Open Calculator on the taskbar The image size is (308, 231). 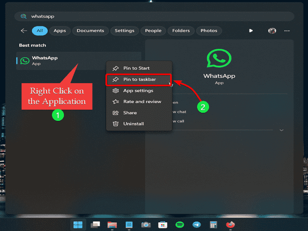213,225
